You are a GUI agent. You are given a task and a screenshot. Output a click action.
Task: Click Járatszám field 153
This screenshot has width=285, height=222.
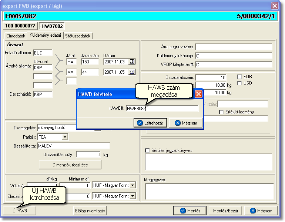point(90,62)
